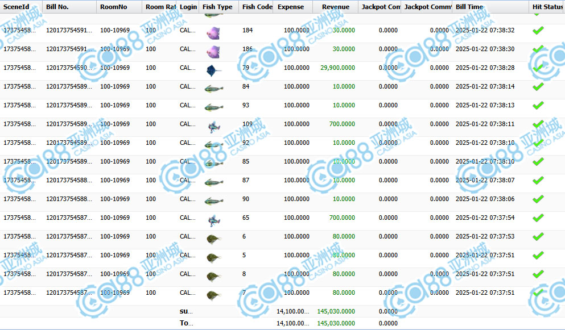This screenshot has height=330, width=565.
Task: Click the fish code cell 184
Action: tap(248, 30)
